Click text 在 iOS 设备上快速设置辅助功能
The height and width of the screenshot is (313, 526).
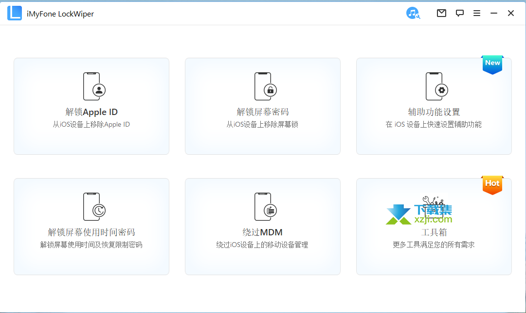click(x=434, y=124)
